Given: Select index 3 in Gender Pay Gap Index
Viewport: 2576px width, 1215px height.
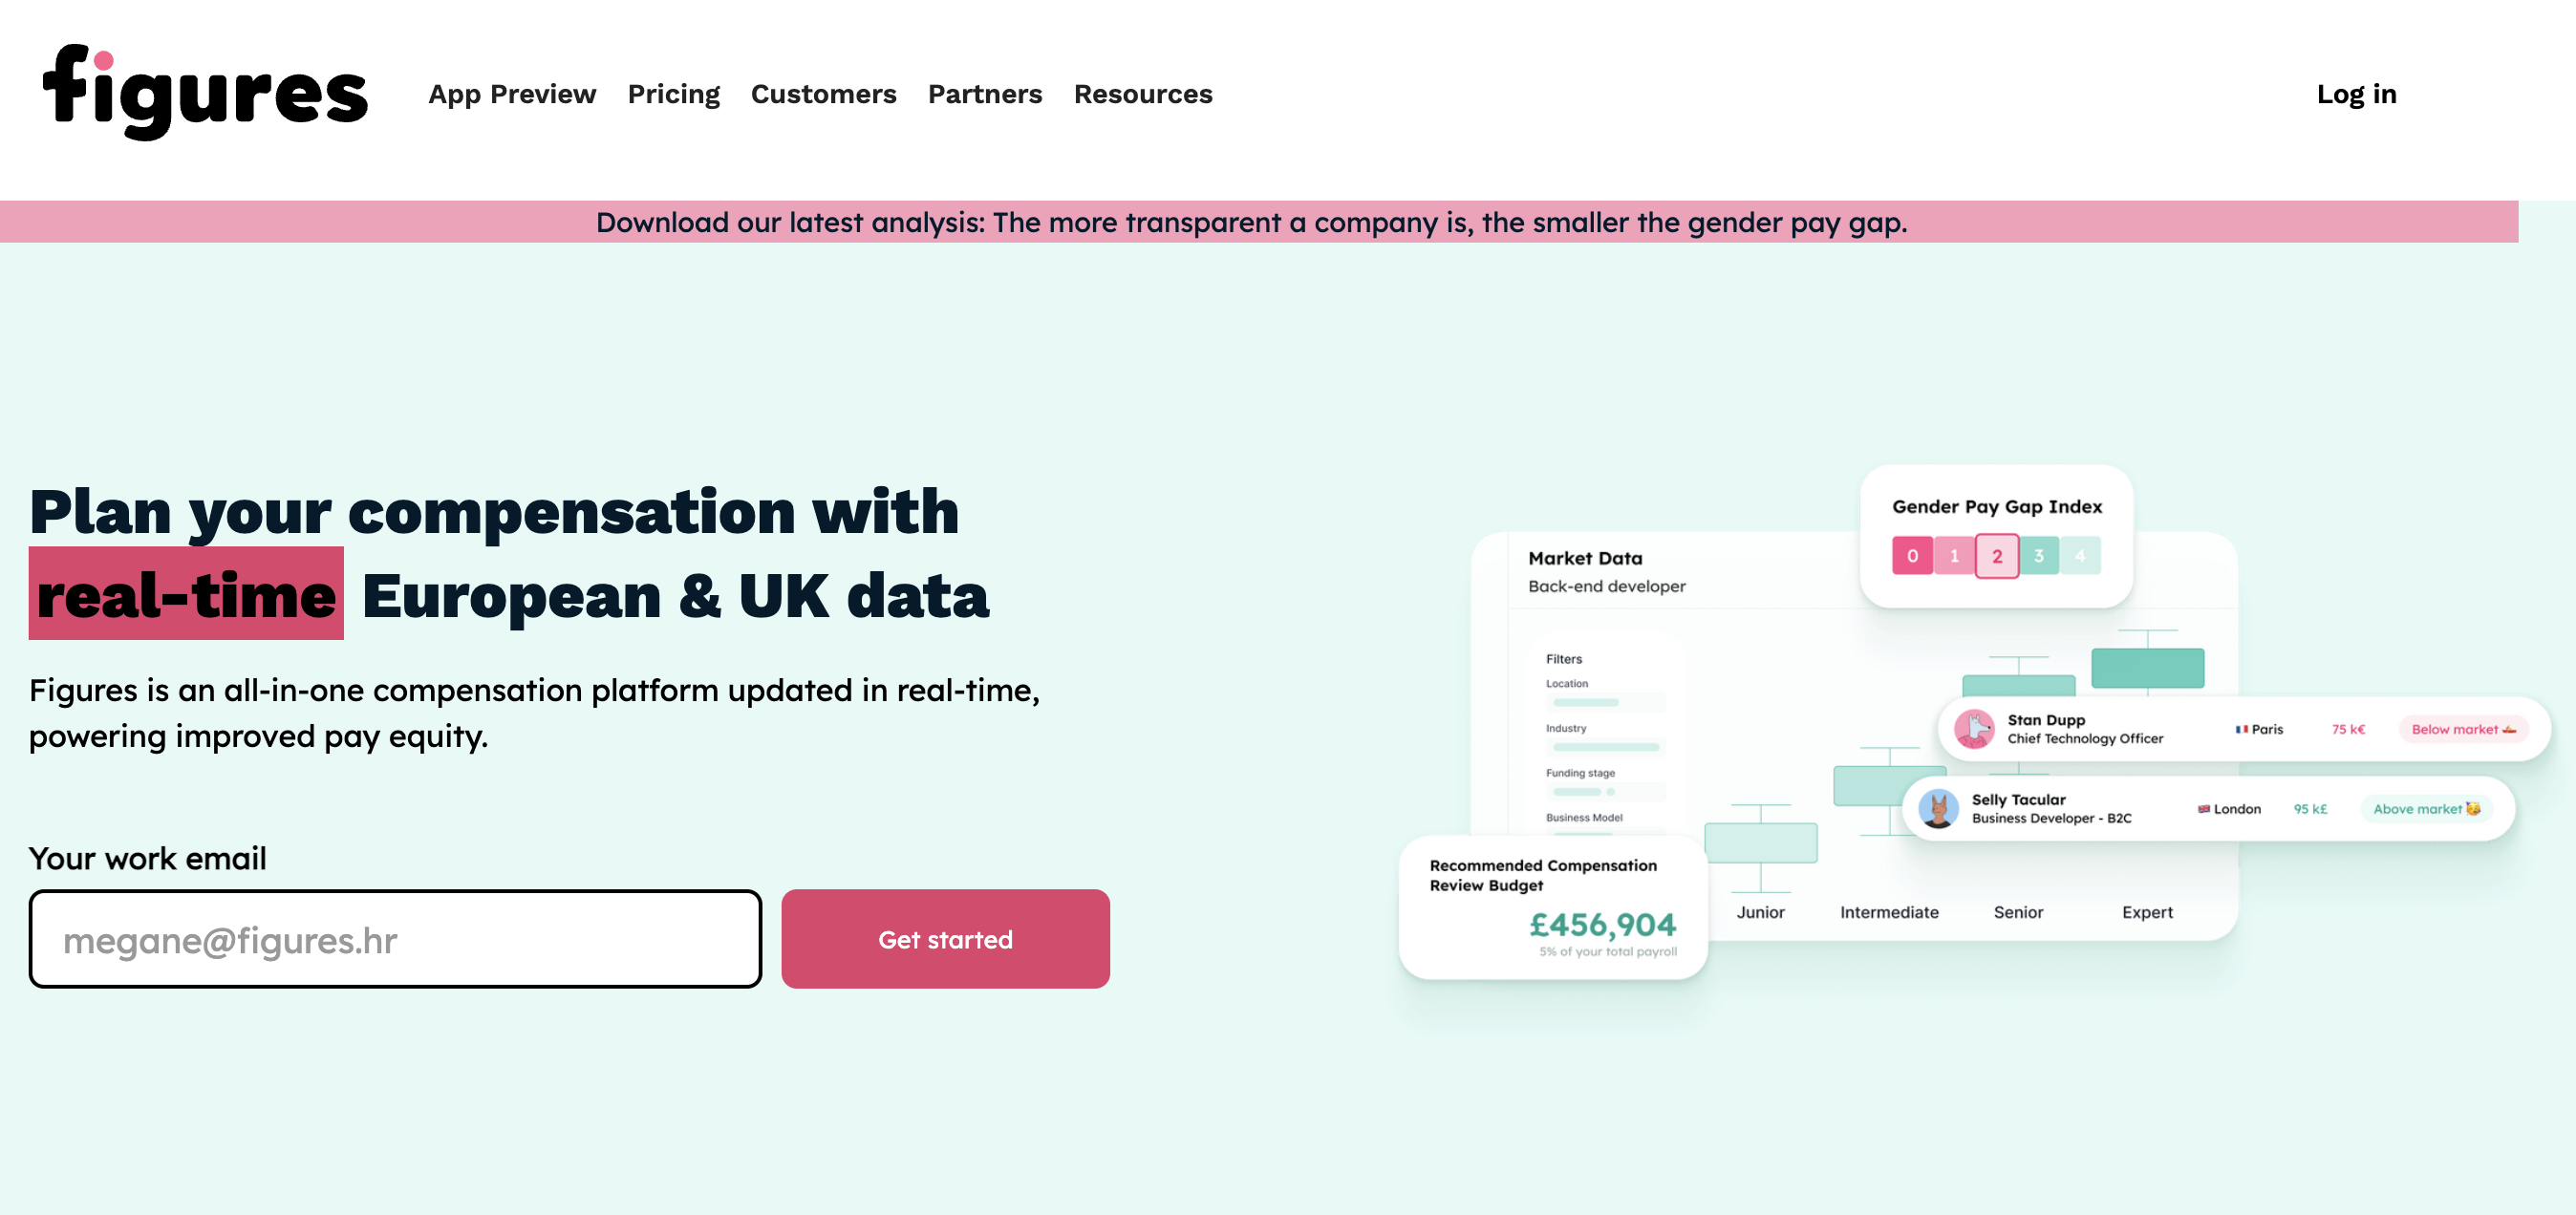Looking at the screenshot, I should click(x=2038, y=556).
